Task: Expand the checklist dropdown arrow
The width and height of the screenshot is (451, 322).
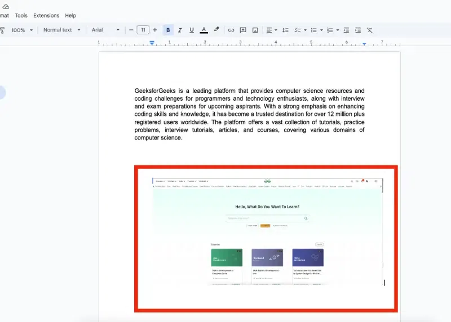Action: (305, 30)
